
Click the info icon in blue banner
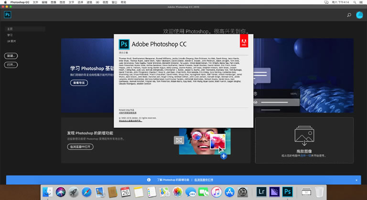(x=149, y=179)
